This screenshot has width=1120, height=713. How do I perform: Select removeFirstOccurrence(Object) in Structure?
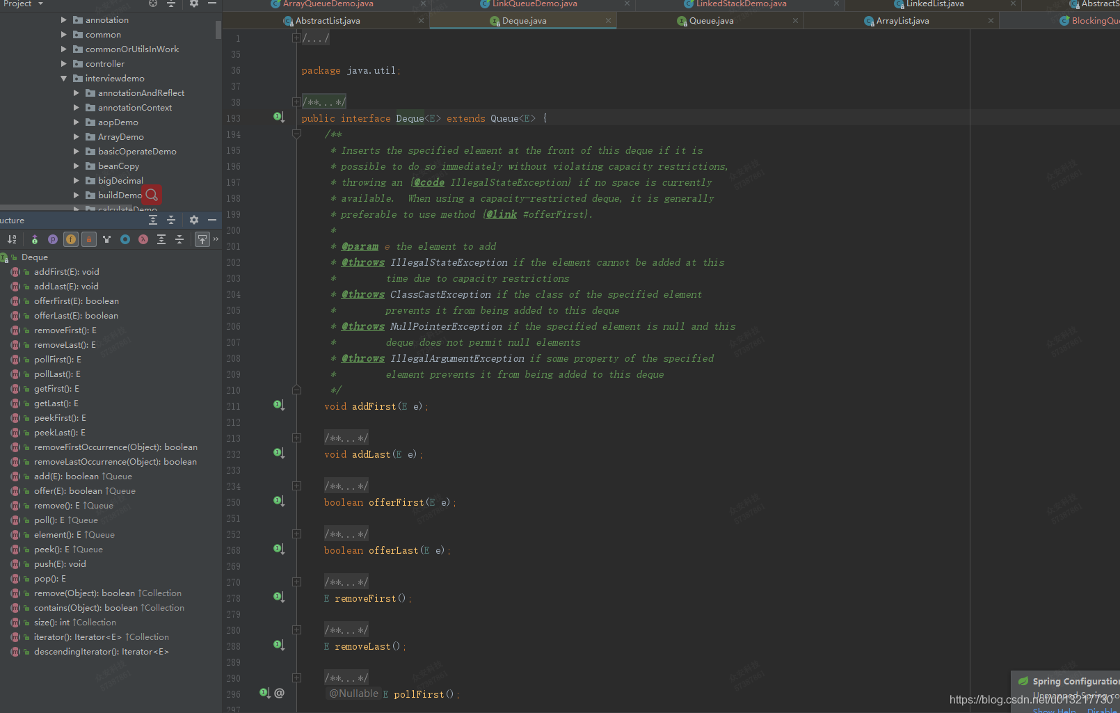tap(115, 447)
